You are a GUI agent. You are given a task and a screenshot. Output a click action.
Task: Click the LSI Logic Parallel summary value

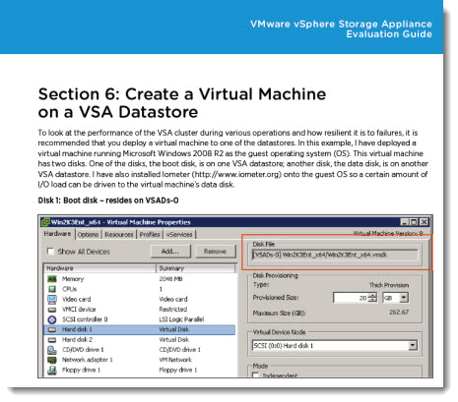[181, 319]
